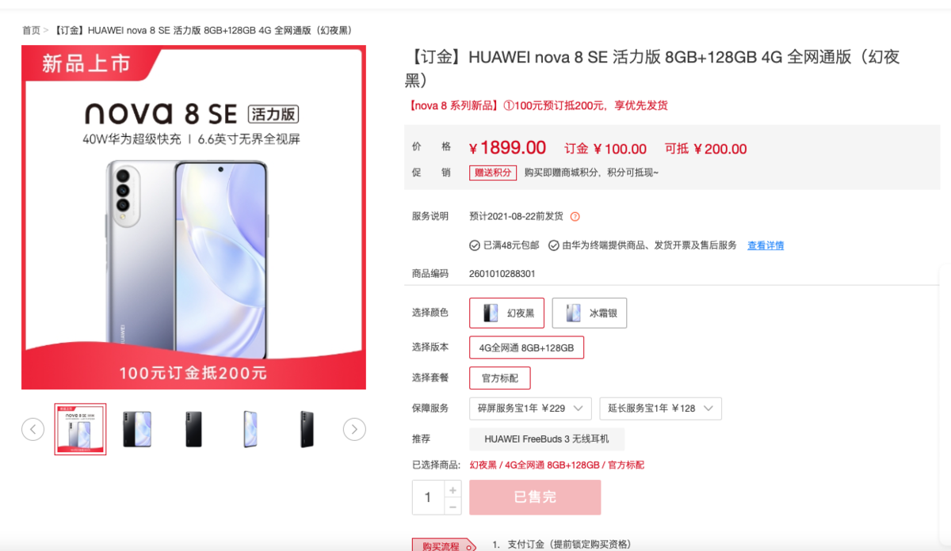The width and height of the screenshot is (951, 551).
Task: View the black back-side phone thumbnail
Action: pyautogui.click(x=193, y=429)
